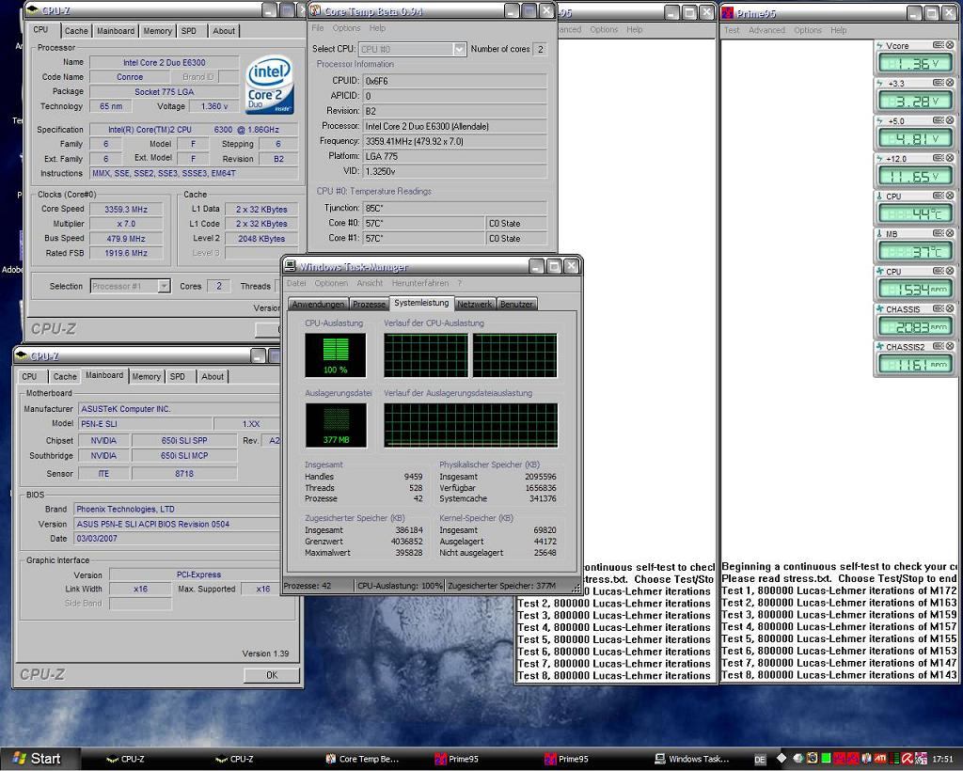Open the Datei menu in Task Manager

click(296, 283)
